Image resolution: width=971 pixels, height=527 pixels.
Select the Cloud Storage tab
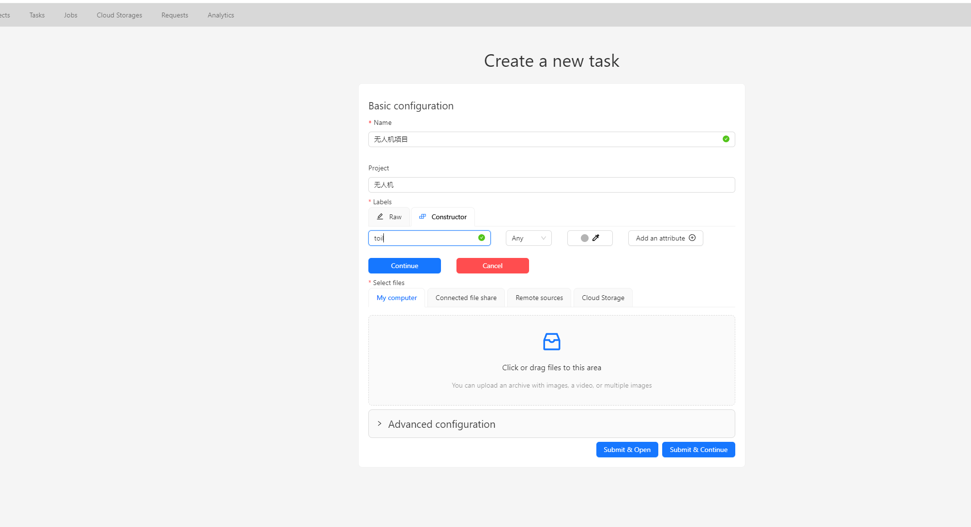(603, 298)
